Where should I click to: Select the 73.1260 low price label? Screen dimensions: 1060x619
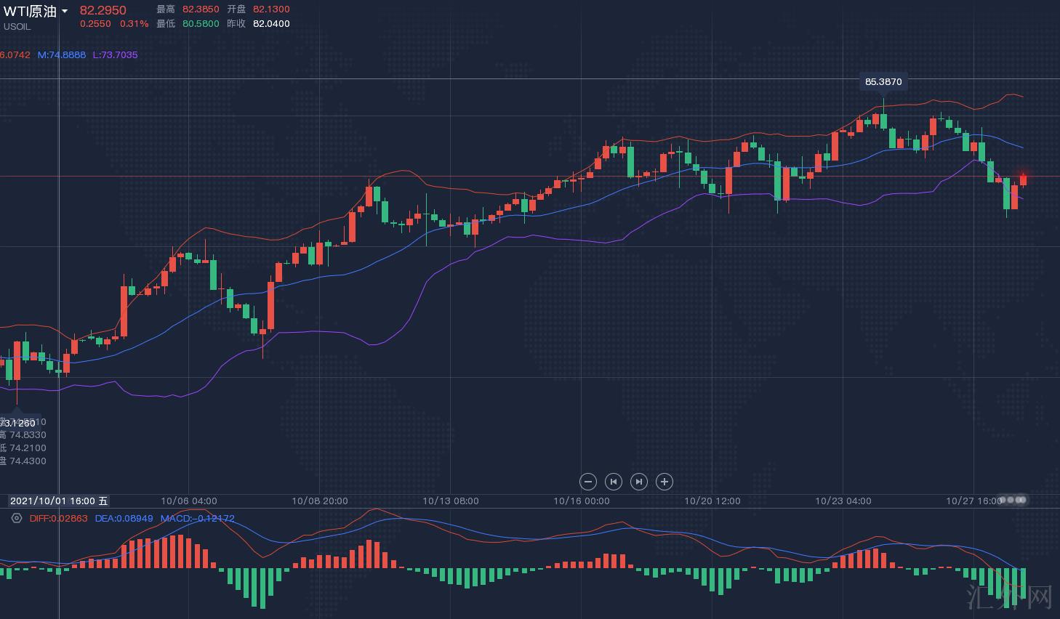[19, 423]
